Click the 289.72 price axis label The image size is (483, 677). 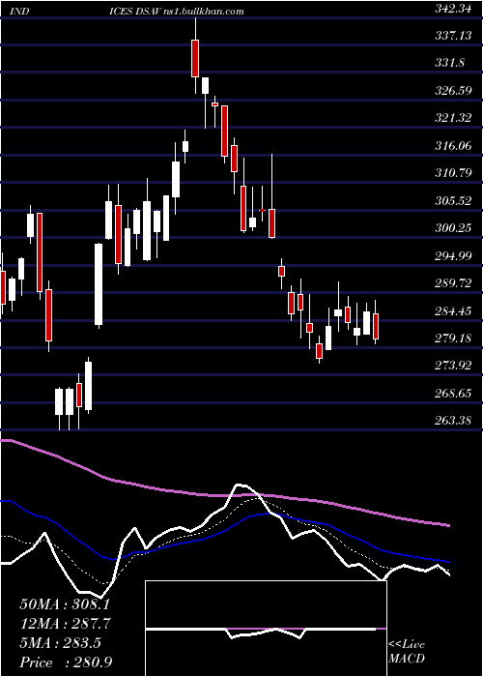point(452,283)
